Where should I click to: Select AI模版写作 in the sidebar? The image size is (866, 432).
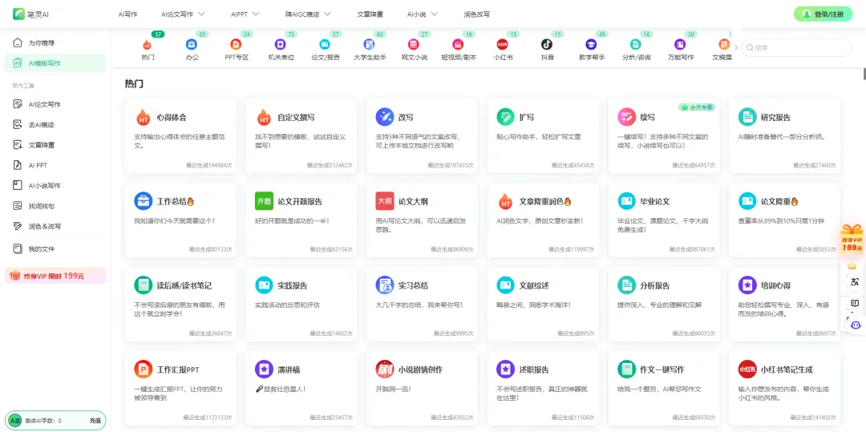point(55,63)
